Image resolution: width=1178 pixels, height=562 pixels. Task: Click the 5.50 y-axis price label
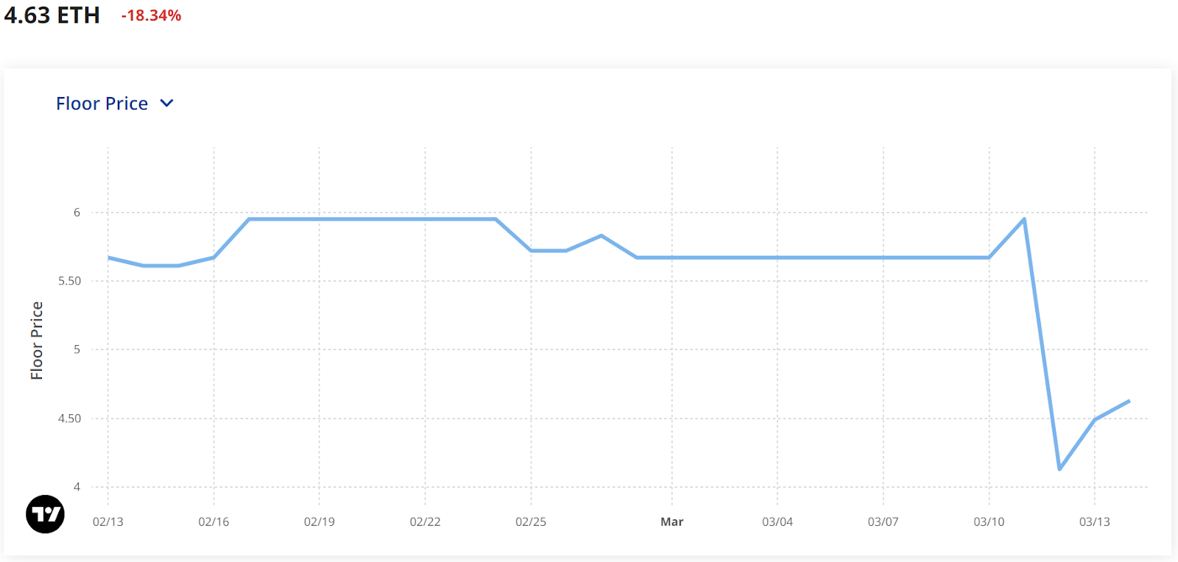(69, 281)
